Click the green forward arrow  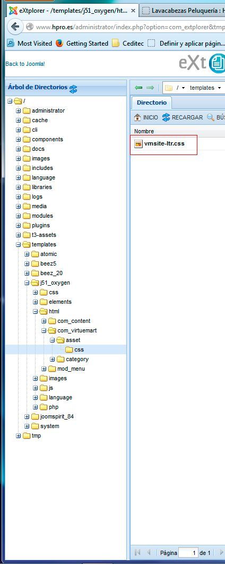click(x=150, y=88)
